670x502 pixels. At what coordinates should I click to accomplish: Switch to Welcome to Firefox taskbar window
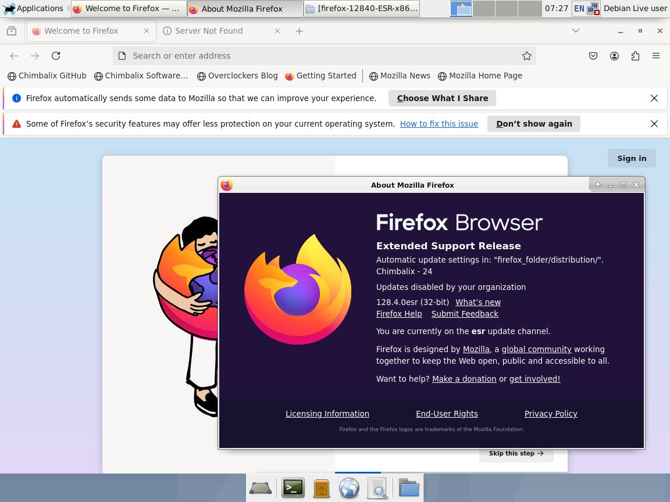pos(129,9)
